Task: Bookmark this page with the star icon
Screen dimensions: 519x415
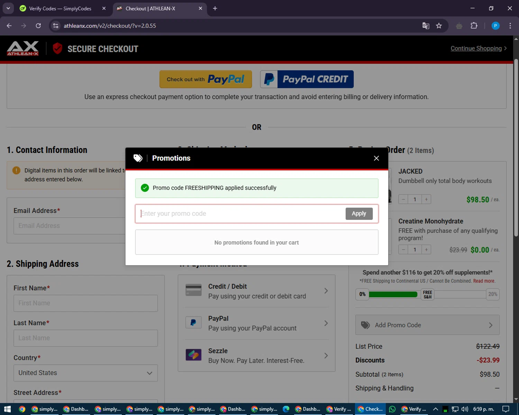Action: click(439, 26)
